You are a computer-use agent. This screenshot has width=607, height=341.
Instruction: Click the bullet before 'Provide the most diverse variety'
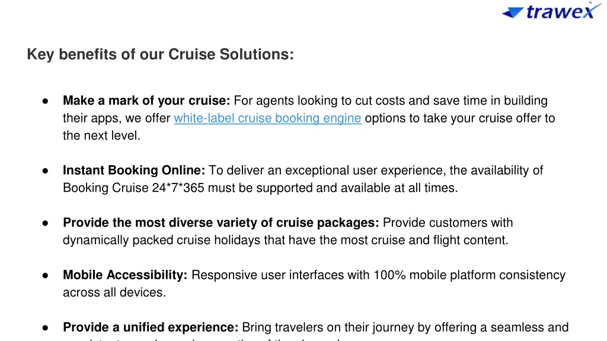(45, 223)
